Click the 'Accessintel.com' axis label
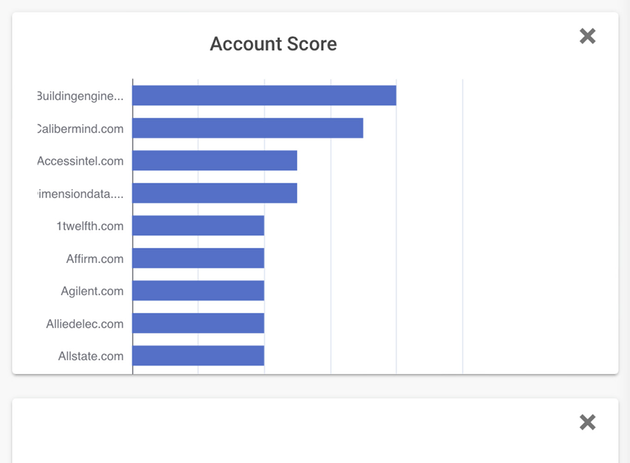This screenshot has height=463, width=630. pyautogui.click(x=81, y=161)
